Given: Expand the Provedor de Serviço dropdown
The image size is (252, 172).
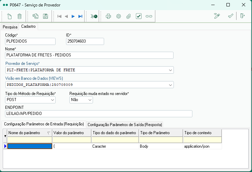Looking at the screenshot, I should point(170,70).
